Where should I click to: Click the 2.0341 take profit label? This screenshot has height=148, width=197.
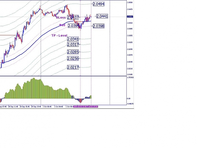click(x=73, y=39)
